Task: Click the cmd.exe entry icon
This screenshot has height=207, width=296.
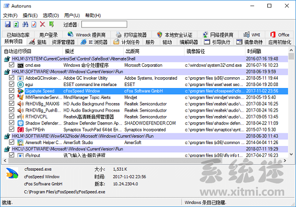Action: [x=20, y=65]
